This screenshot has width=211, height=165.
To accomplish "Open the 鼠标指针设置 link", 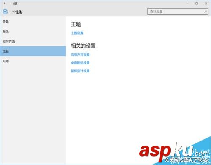I will click(x=80, y=71).
